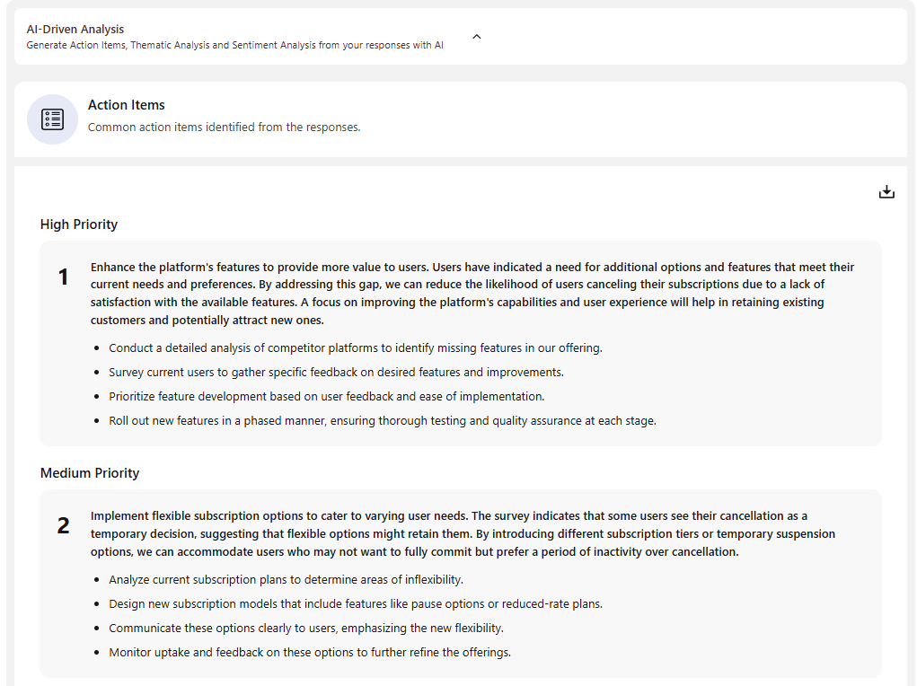Click the 'Common action items identified' subtitle
This screenshot has width=917, height=686.
(224, 128)
